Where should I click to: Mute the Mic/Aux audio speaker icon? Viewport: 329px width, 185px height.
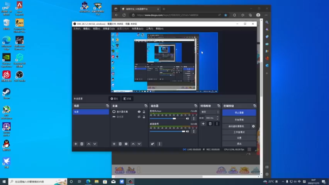click(x=188, y=118)
